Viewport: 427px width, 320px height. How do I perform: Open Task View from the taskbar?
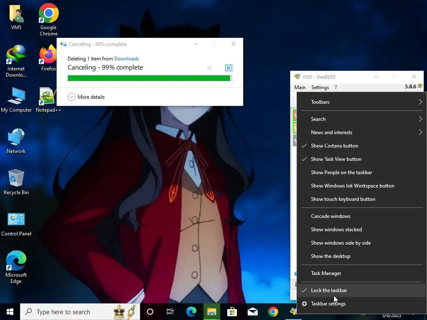click(170, 312)
